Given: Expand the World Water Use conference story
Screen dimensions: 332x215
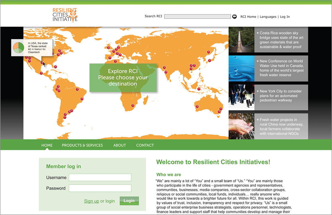Looking at the screenshot, I should point(281,68).
